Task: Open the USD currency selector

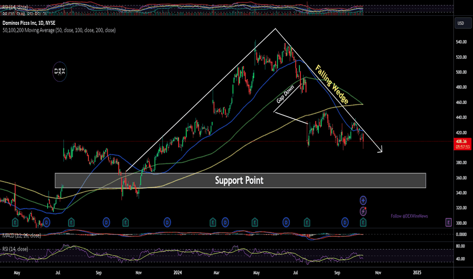Action: tap(463, 23)
